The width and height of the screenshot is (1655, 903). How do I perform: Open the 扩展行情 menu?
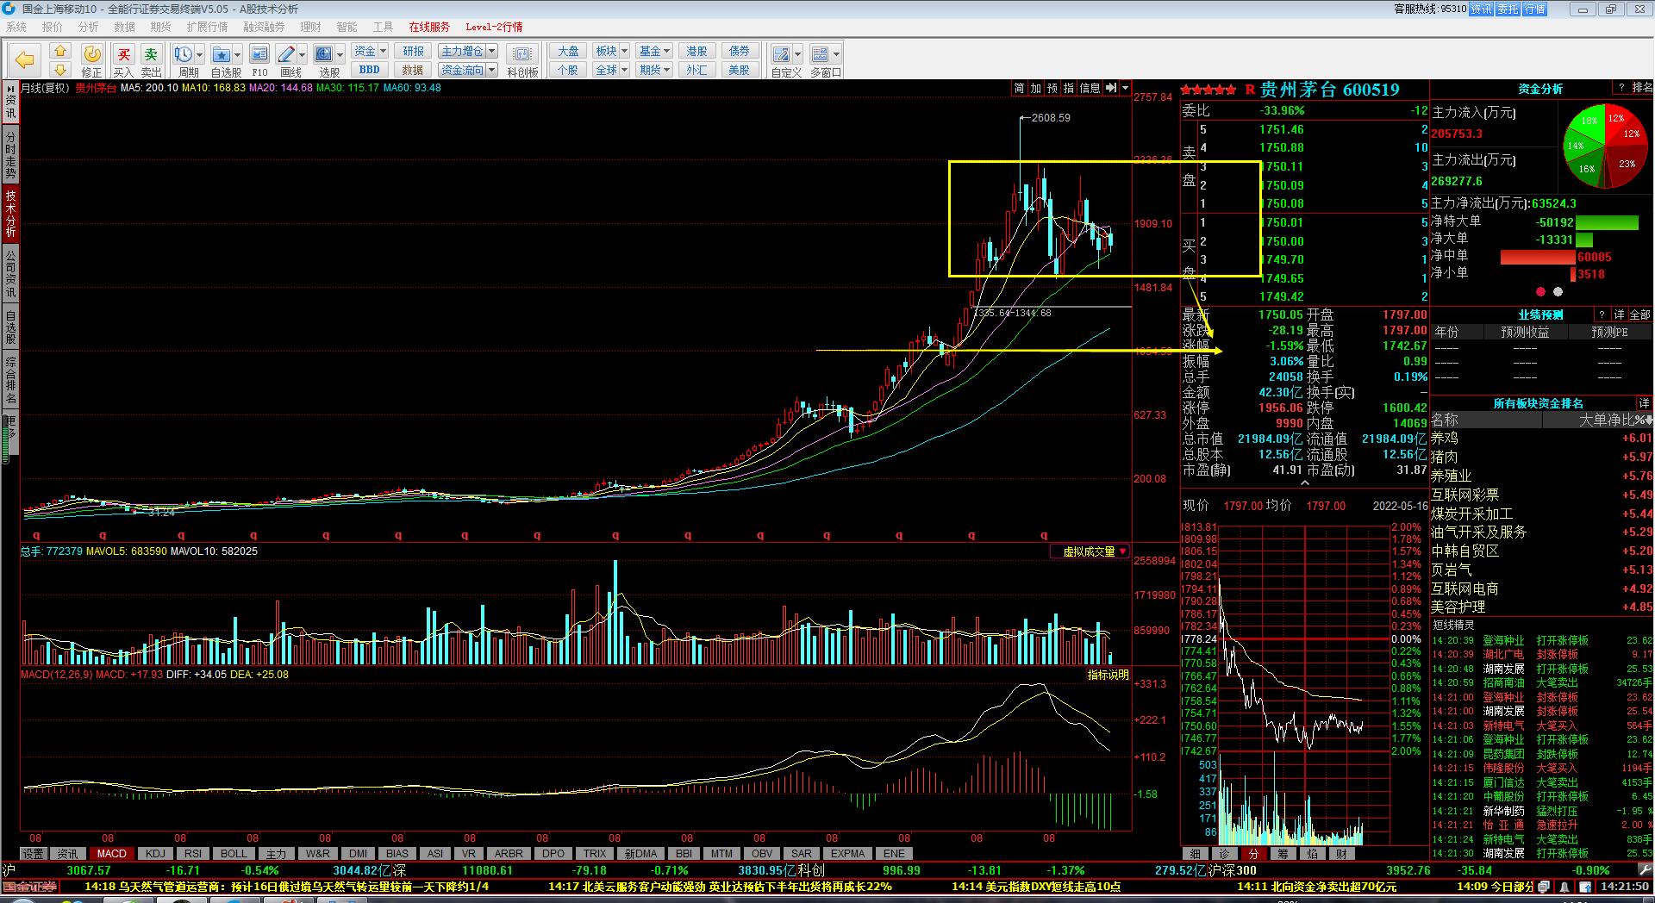tap(207, 27)
